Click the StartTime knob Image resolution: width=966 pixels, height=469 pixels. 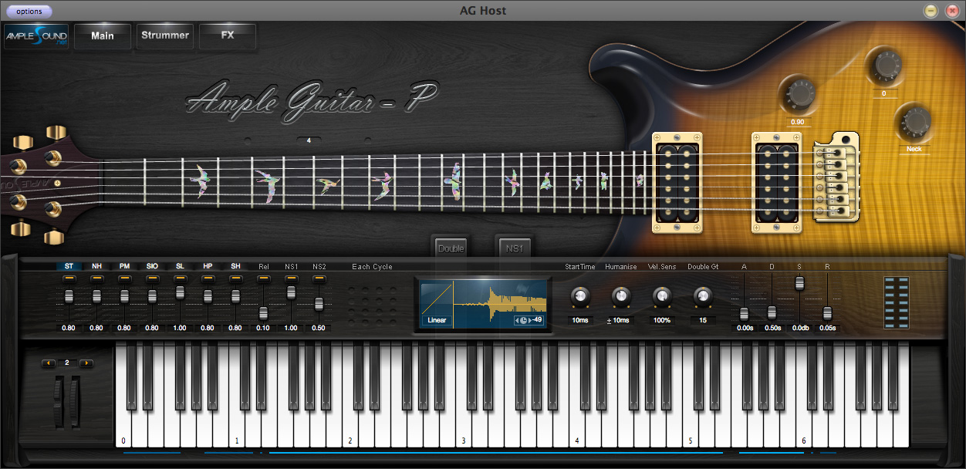[580, 295]
